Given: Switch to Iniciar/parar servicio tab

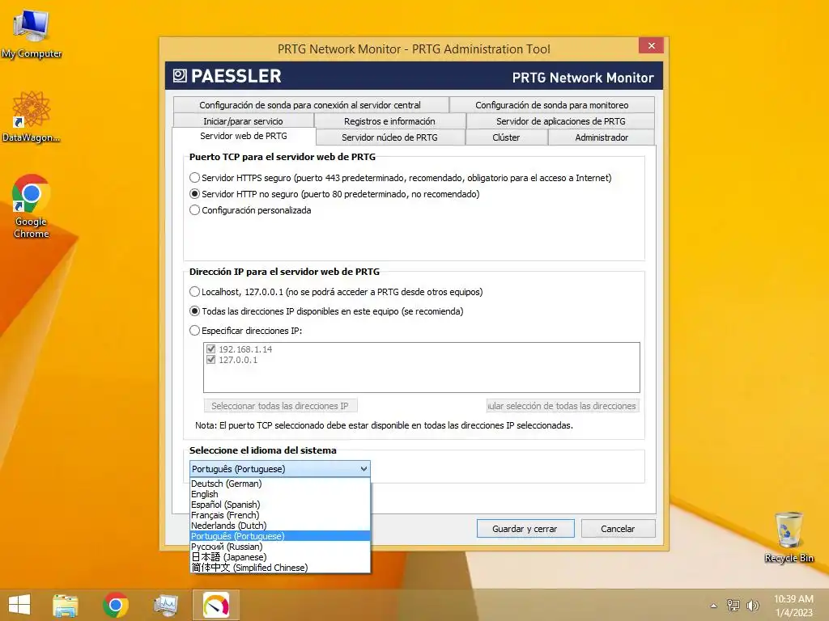Looking at the screenshot, I should tap(243, 121).
